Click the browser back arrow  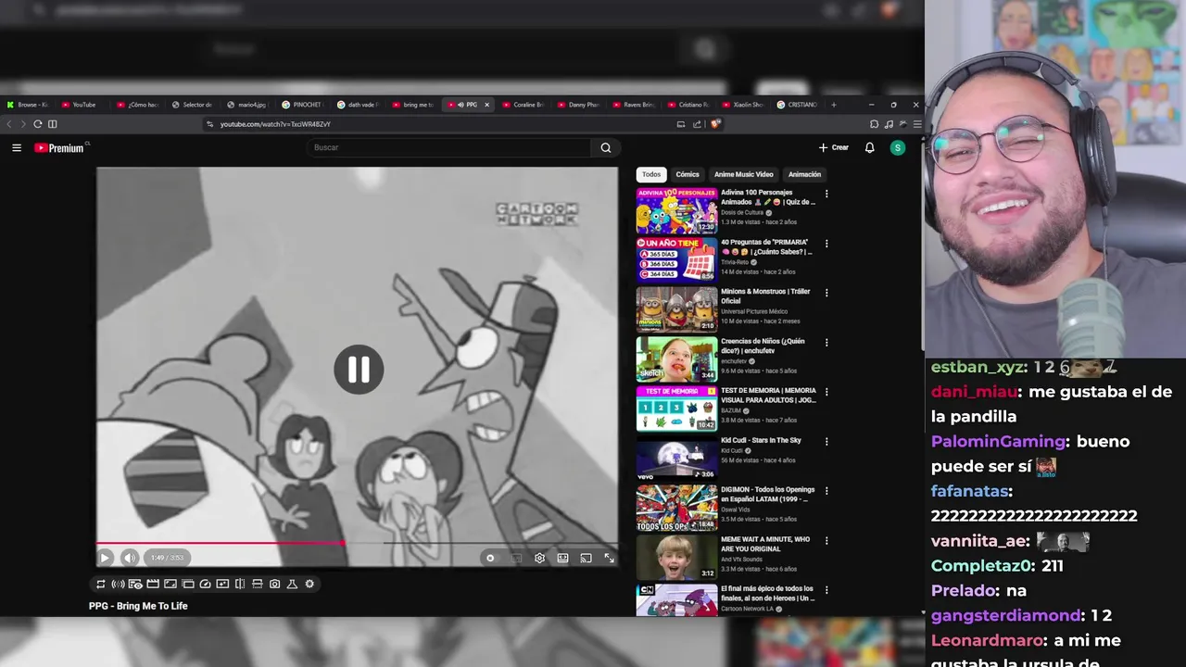(9, 124)
